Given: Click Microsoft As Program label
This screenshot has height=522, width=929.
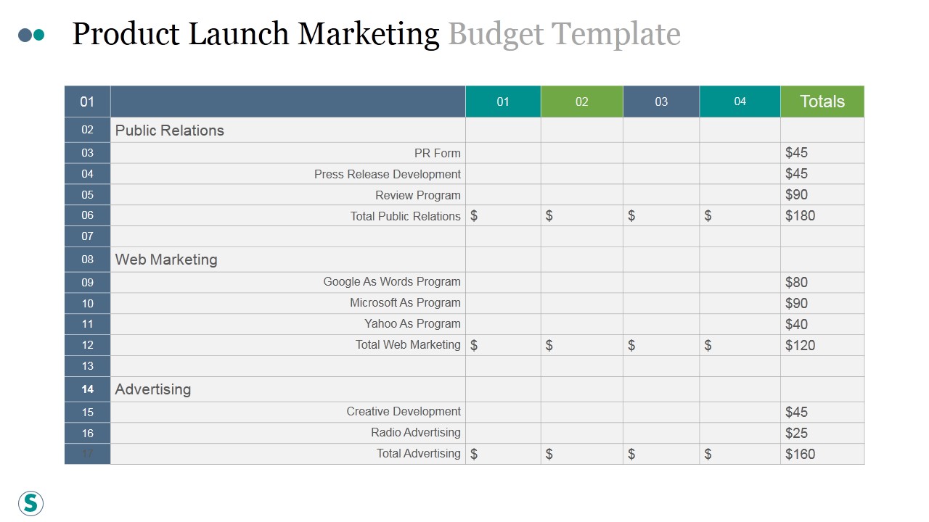Looking at the screenshot, I should [405, 302].
